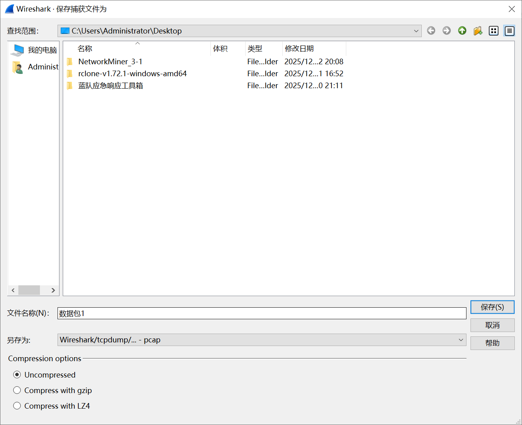The image size is (522, 425).
Task: Select the NetworkMiner_3-1 folder name
Action: click(x=110, y=61)
